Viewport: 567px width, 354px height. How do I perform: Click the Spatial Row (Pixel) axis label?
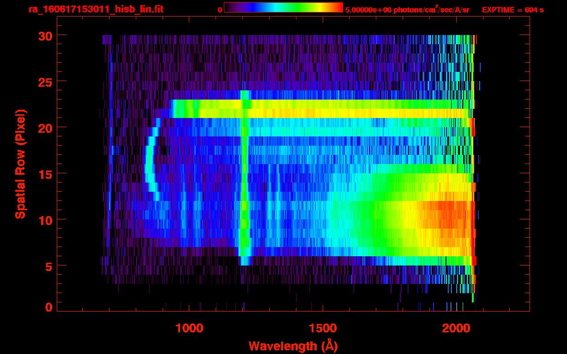[x=20, y=164]
